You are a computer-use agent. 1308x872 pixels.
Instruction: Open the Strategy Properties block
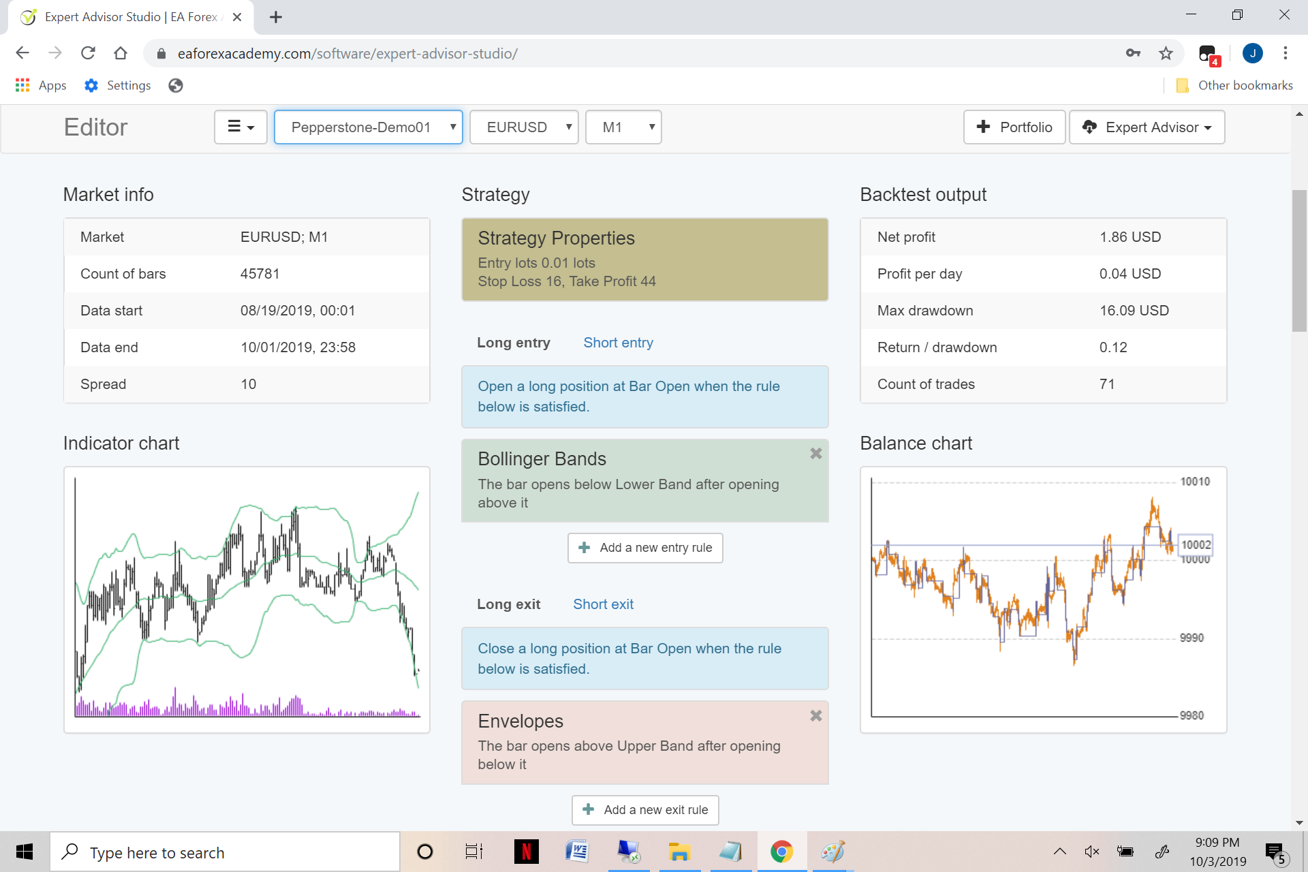645,260
